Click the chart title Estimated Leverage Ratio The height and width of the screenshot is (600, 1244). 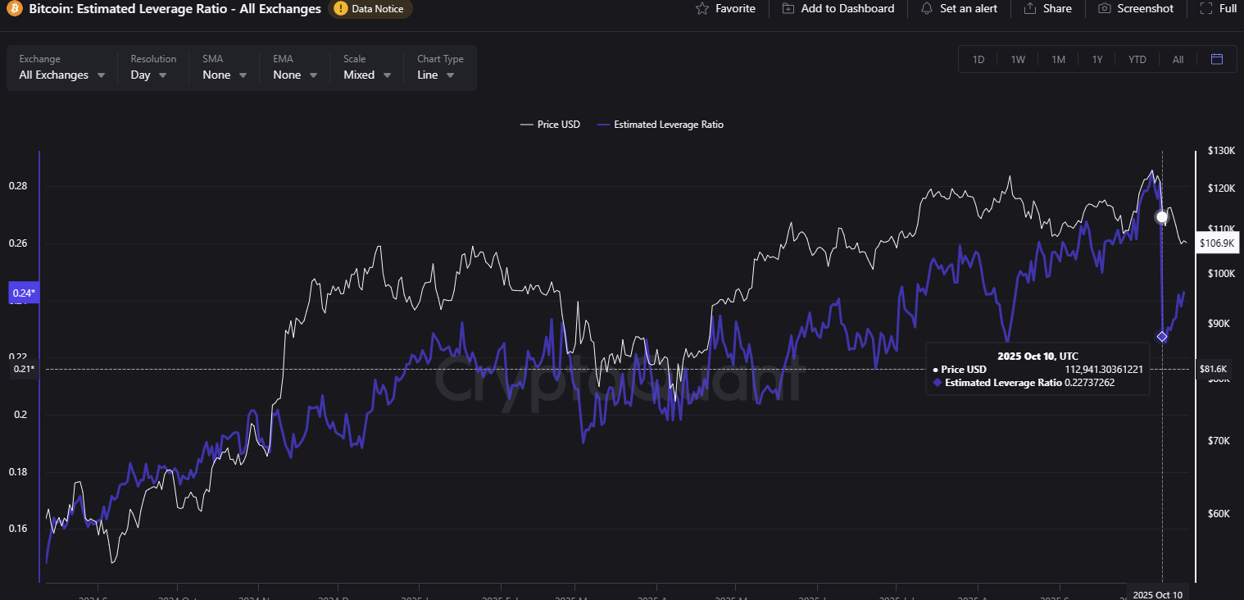pyautogui.click(x=175, y=9)
